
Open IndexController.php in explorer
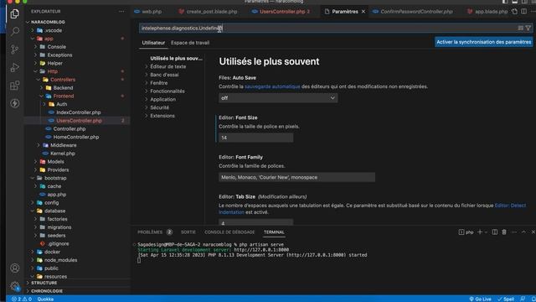[77, 112]
